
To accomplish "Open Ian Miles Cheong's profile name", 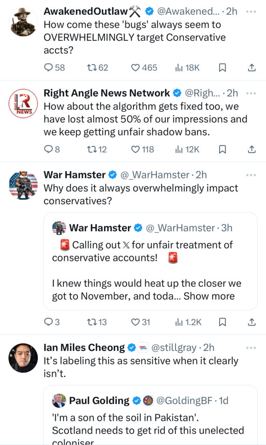I will [x=84, y=347].
